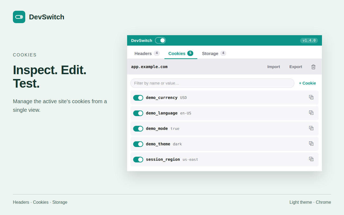Click the v1.4.0 version badge
The image size is (344, 215).
(x=309, y=40)
